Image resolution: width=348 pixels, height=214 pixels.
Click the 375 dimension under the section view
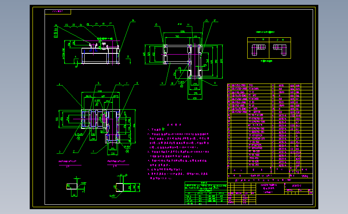(x=195, y=93)
